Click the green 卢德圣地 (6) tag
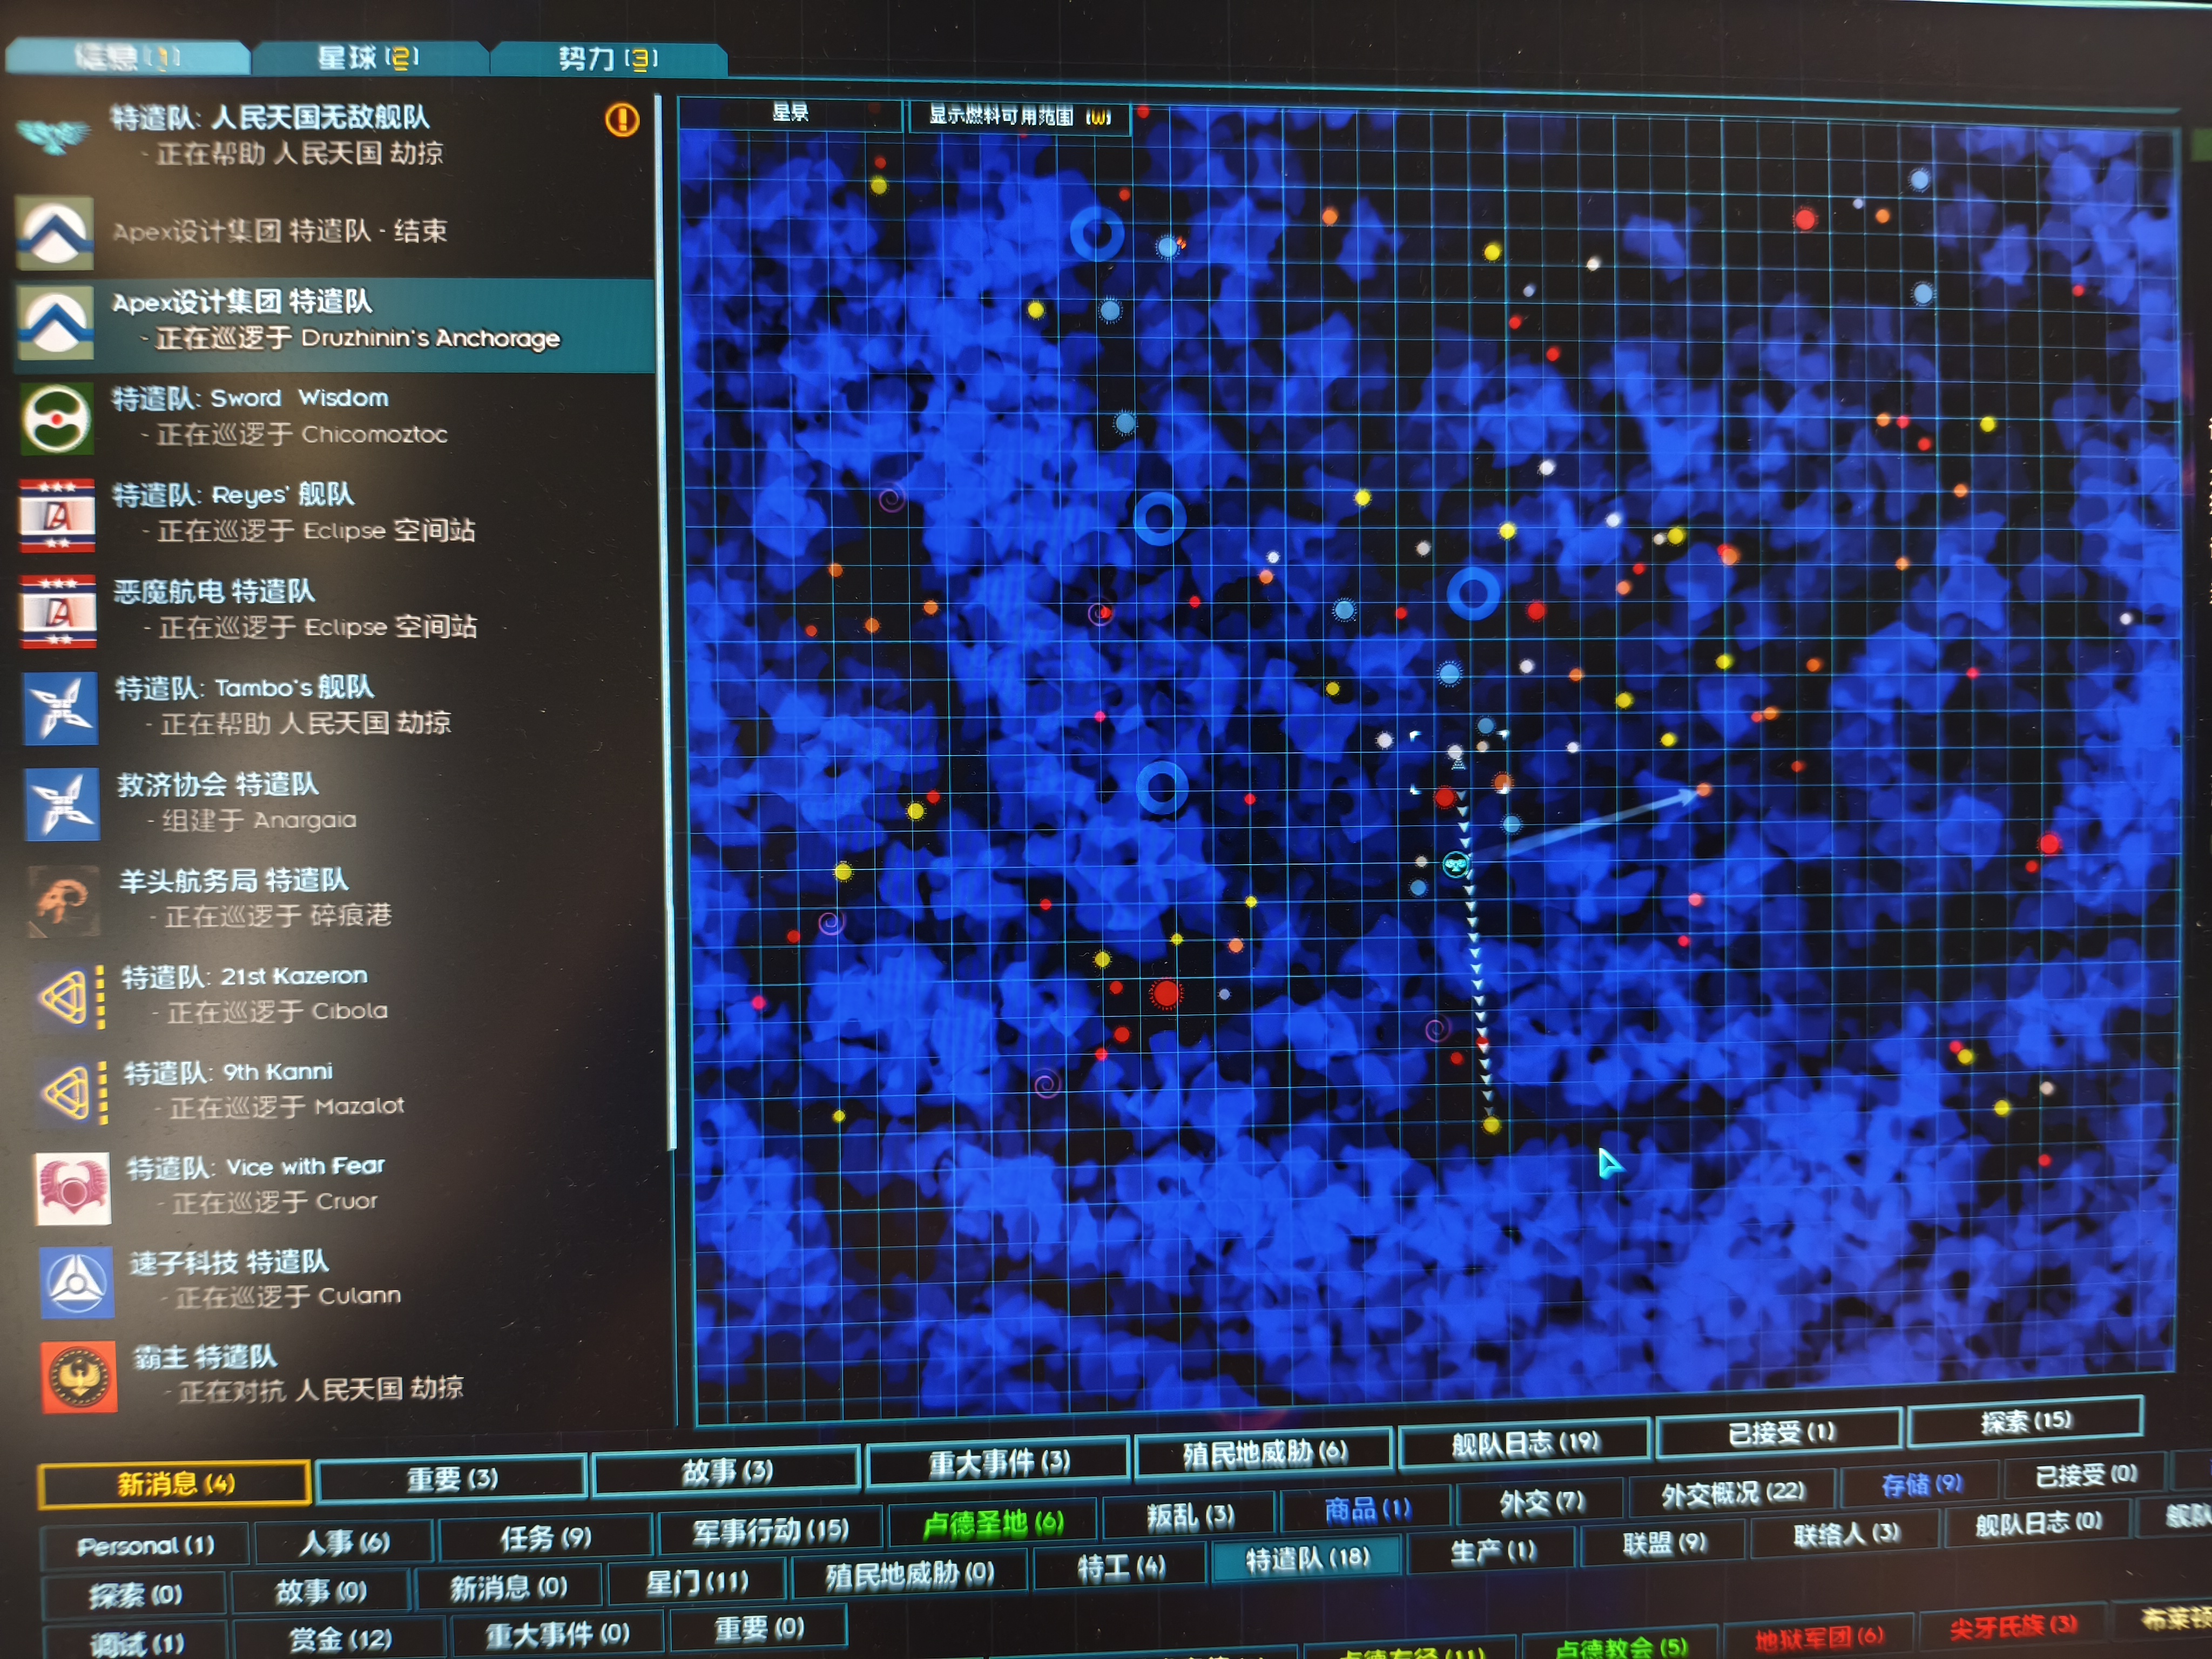 (x=992, y=1523)
